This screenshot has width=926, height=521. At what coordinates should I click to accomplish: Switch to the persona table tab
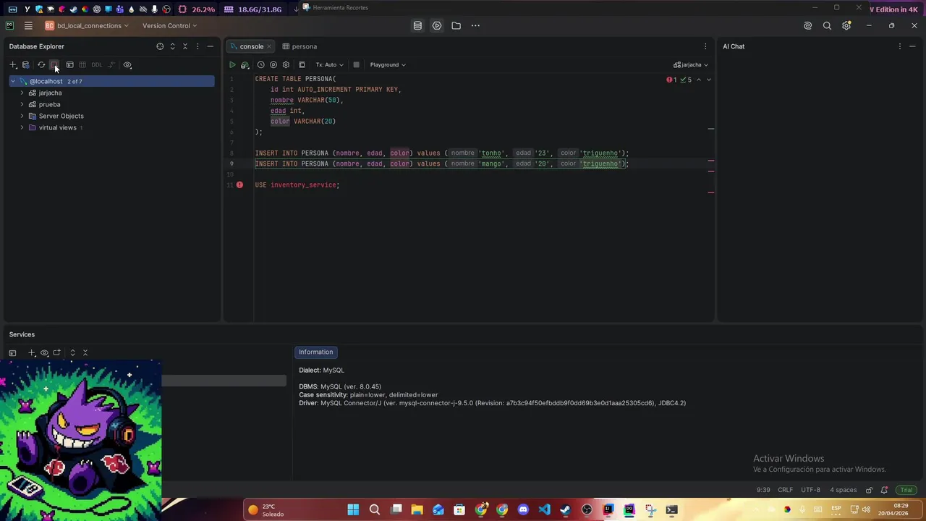(x=300, y=46)
